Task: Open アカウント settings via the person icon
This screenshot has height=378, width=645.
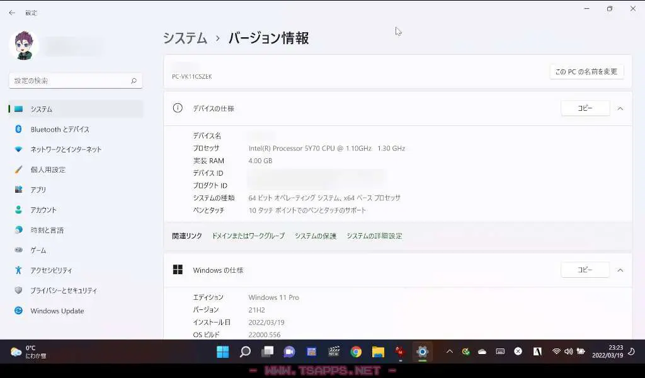Action: [20, 210]
